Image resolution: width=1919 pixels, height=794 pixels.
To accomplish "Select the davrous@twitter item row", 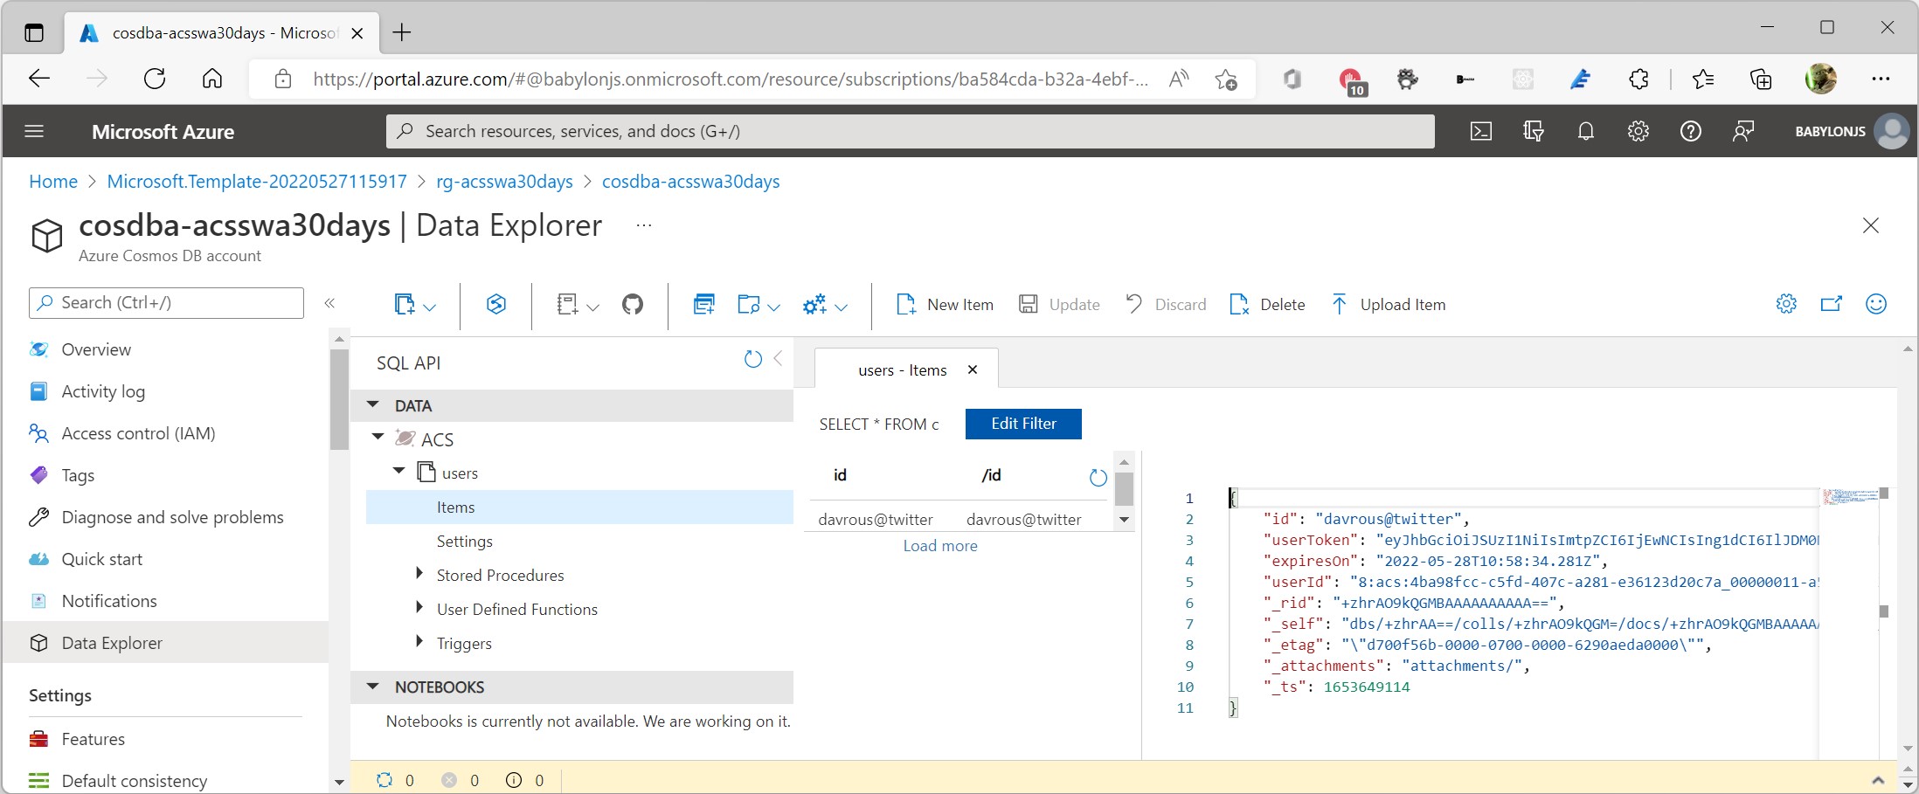I will (x=958, y=520).
